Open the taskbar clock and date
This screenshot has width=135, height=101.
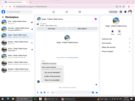[126, 99]
